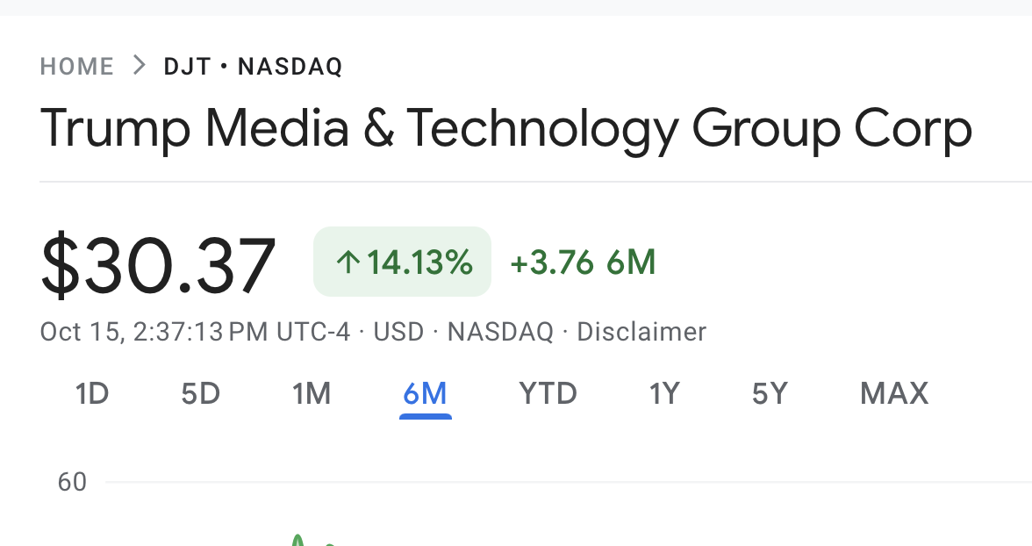Select the 5D time range tab
Image resolution: width=1032 pixels, height=546 pixels.
pos(201,394)
